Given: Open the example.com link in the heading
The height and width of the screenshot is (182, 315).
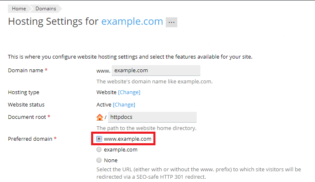Looking at the screenshot, I should [x=132, y=21].
